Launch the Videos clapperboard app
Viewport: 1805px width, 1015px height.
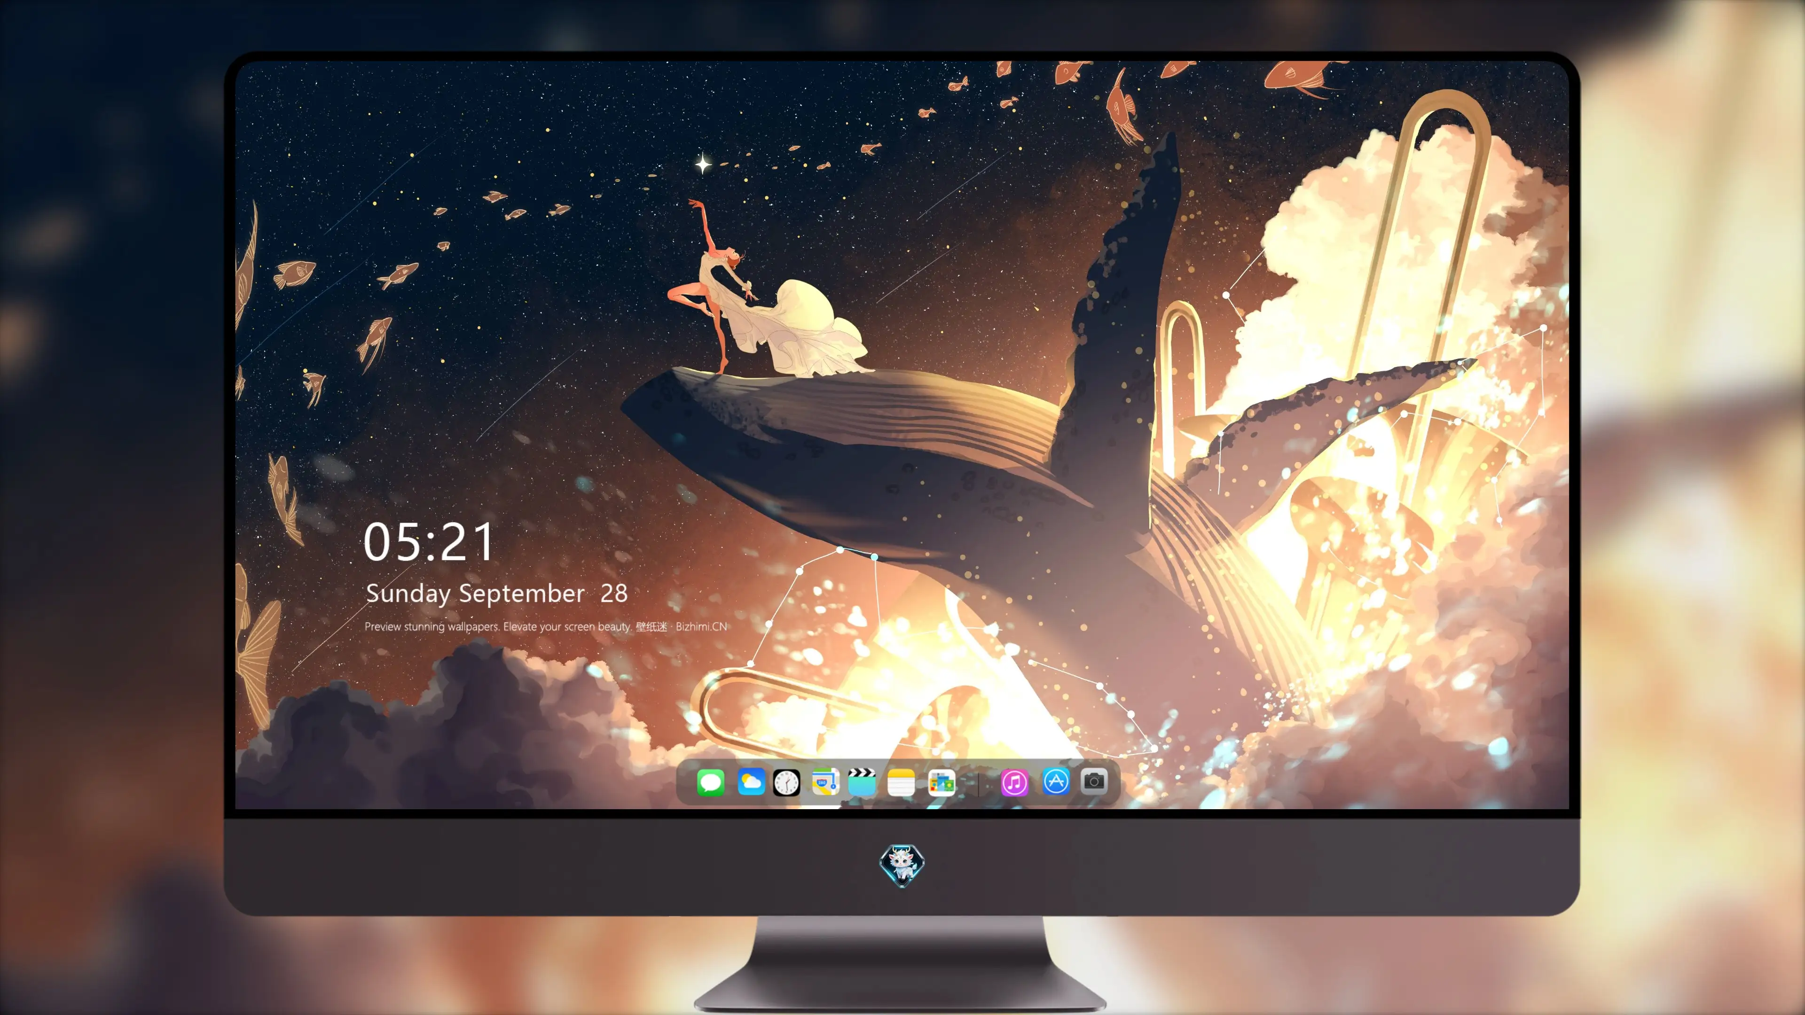pos(862,782)
